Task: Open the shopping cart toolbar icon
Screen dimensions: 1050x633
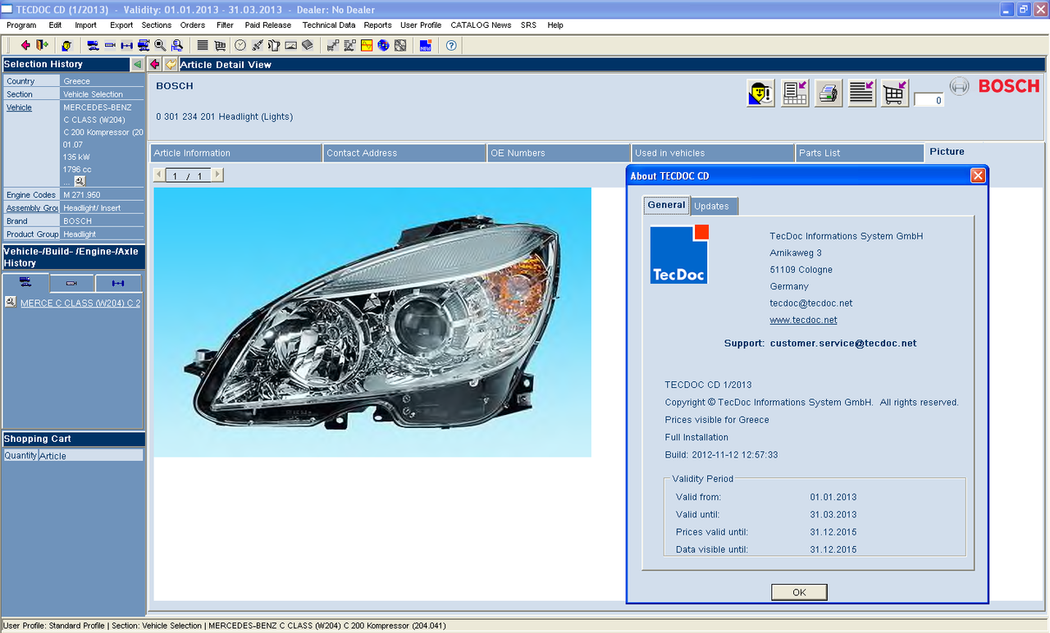Action: pos(220,45)
